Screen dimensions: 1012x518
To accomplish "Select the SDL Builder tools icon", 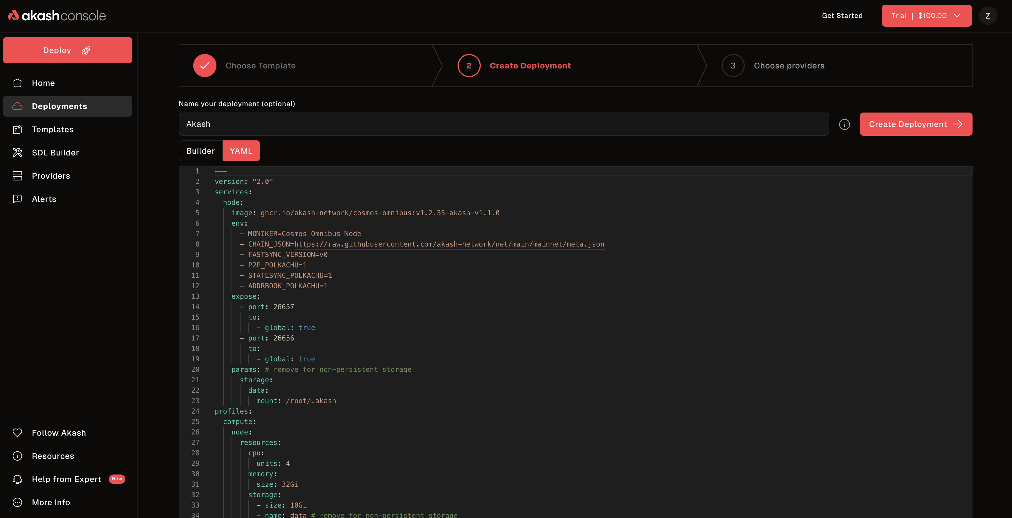I will pyautogui.click(x=18, y=152).
